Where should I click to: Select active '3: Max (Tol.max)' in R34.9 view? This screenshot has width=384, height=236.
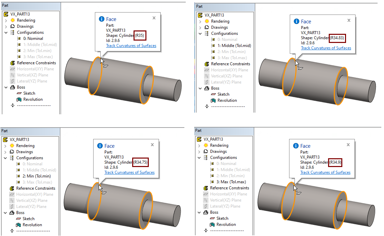[x=231, y=182]
